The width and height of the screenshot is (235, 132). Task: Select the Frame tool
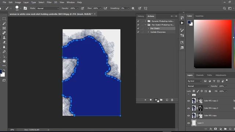[x=4, y=28]
